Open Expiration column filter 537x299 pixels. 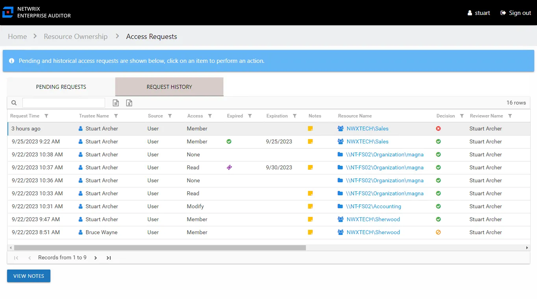[x=295, y=116]
